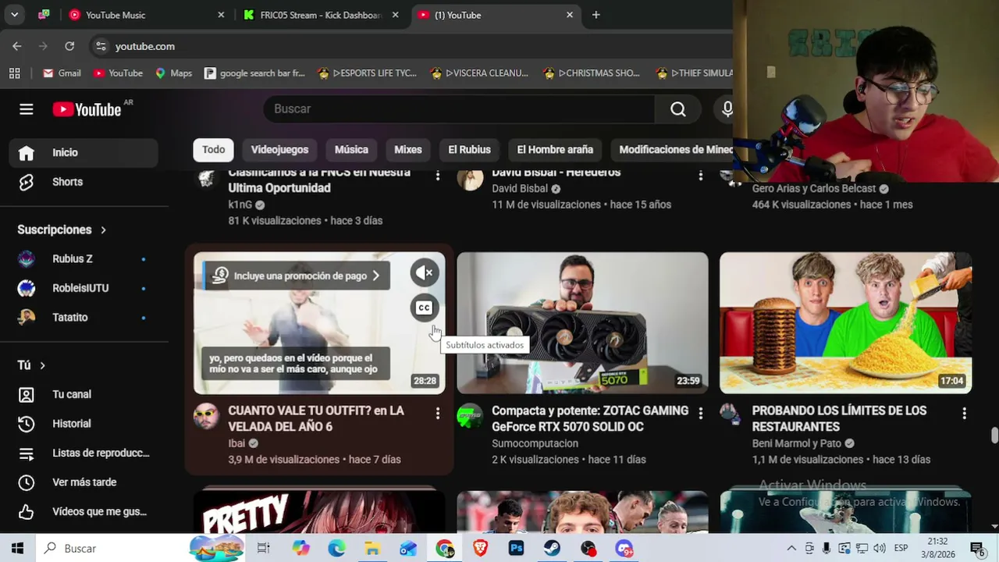999x562 pixels.
Task: Open the site information icon beside youtube.com
Action: (101, 46)
